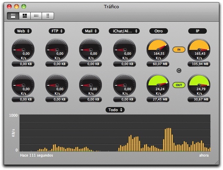Click the Mail incoming 0,00 KB total
The width and height of the screenshot is (223, 170).
click(91, 64)
